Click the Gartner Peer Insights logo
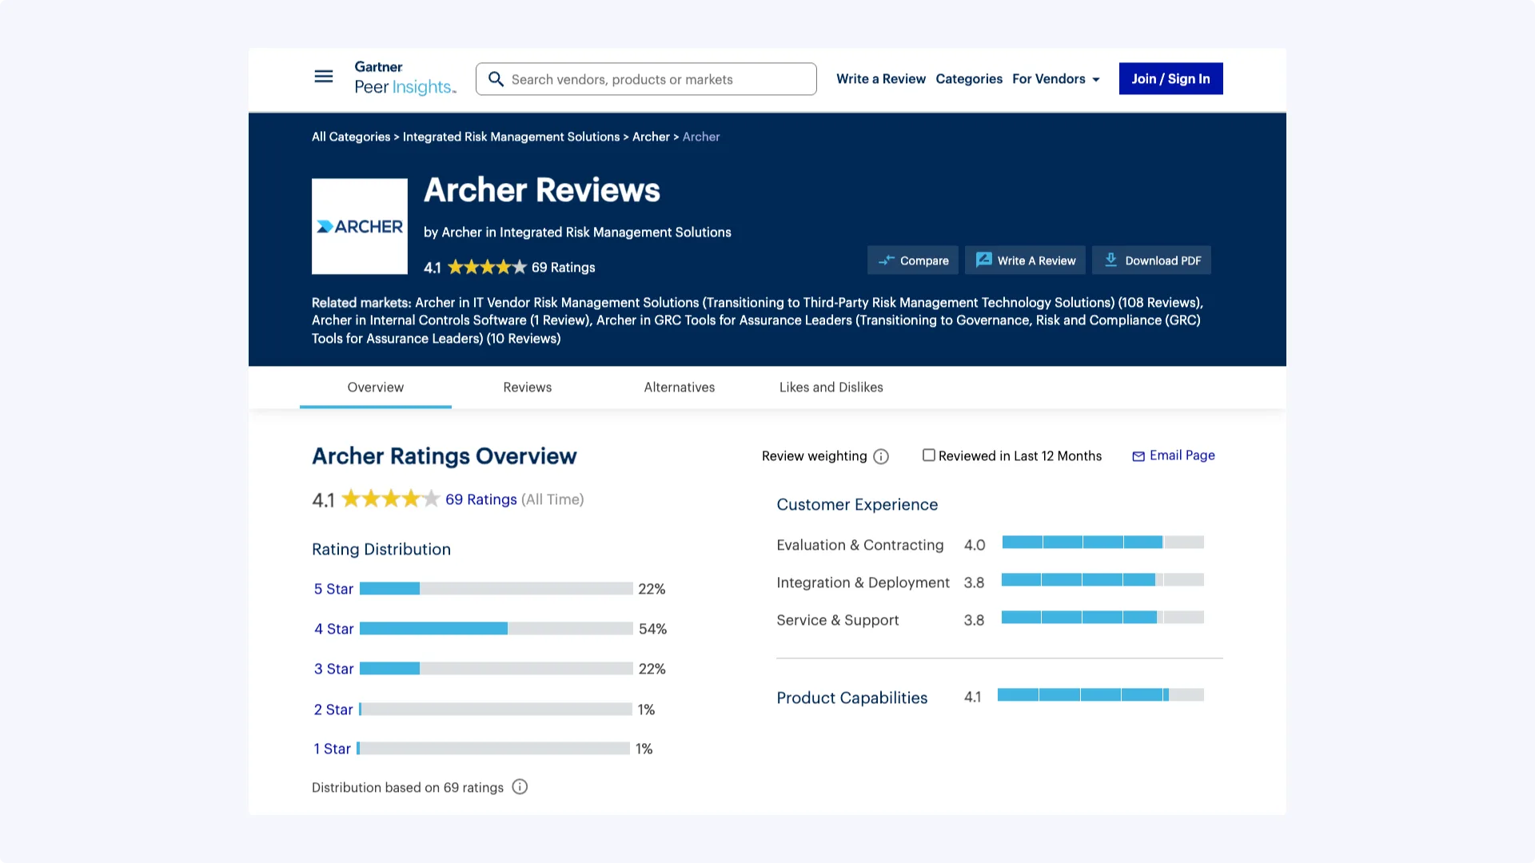This screenshot has width=1535, height=863. 405,78
